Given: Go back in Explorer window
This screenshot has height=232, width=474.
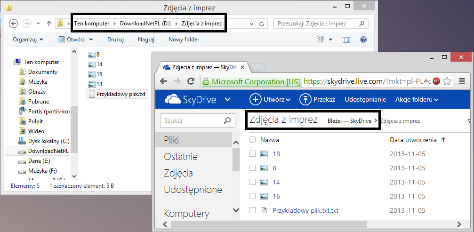Looking at the screenshot, I should (x=13, y=24).
